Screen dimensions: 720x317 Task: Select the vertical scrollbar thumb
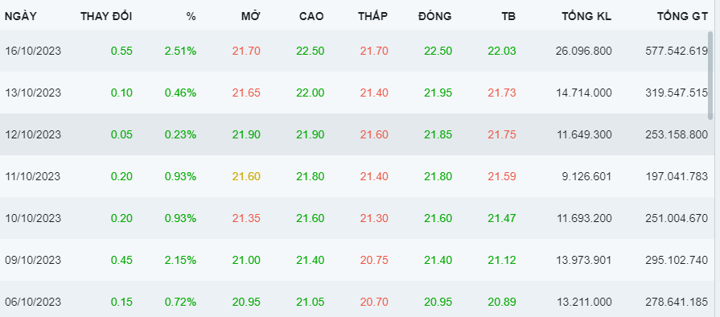[711, 76]
